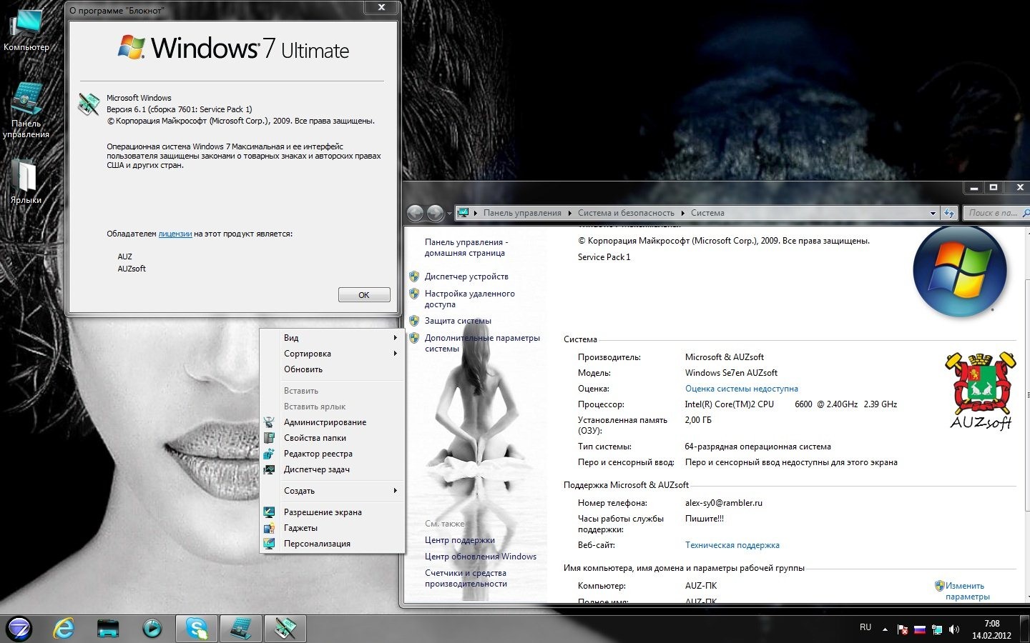Select Персонализация in the context menu
This screenshot has height=643, width=1030.
pyautogui.click(x=333, y=544)
